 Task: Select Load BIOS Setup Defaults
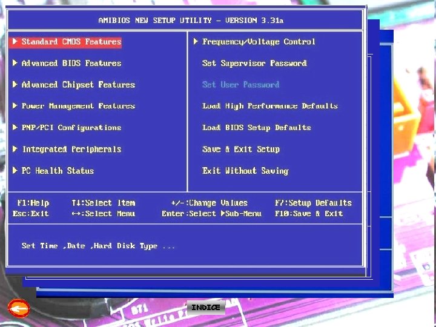coord(256,128)
